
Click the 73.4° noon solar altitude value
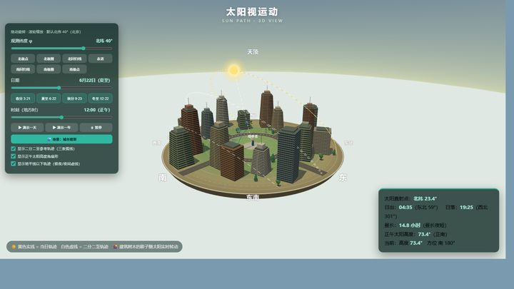[x=424, y=234]
